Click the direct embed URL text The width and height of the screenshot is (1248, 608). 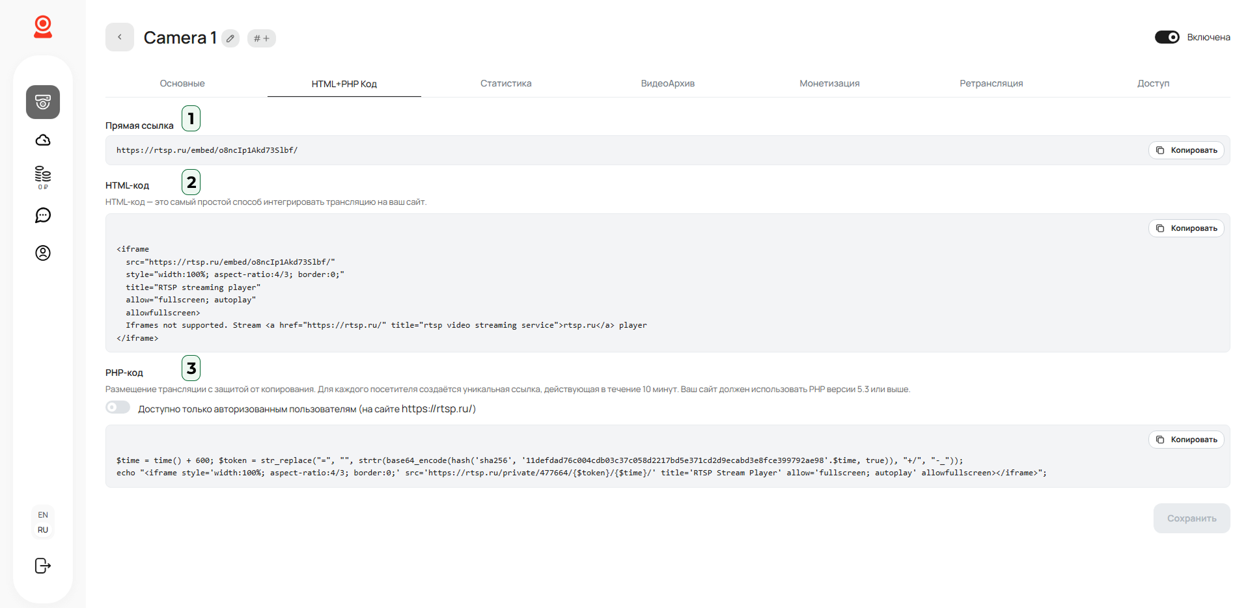[x=207, y=150]
